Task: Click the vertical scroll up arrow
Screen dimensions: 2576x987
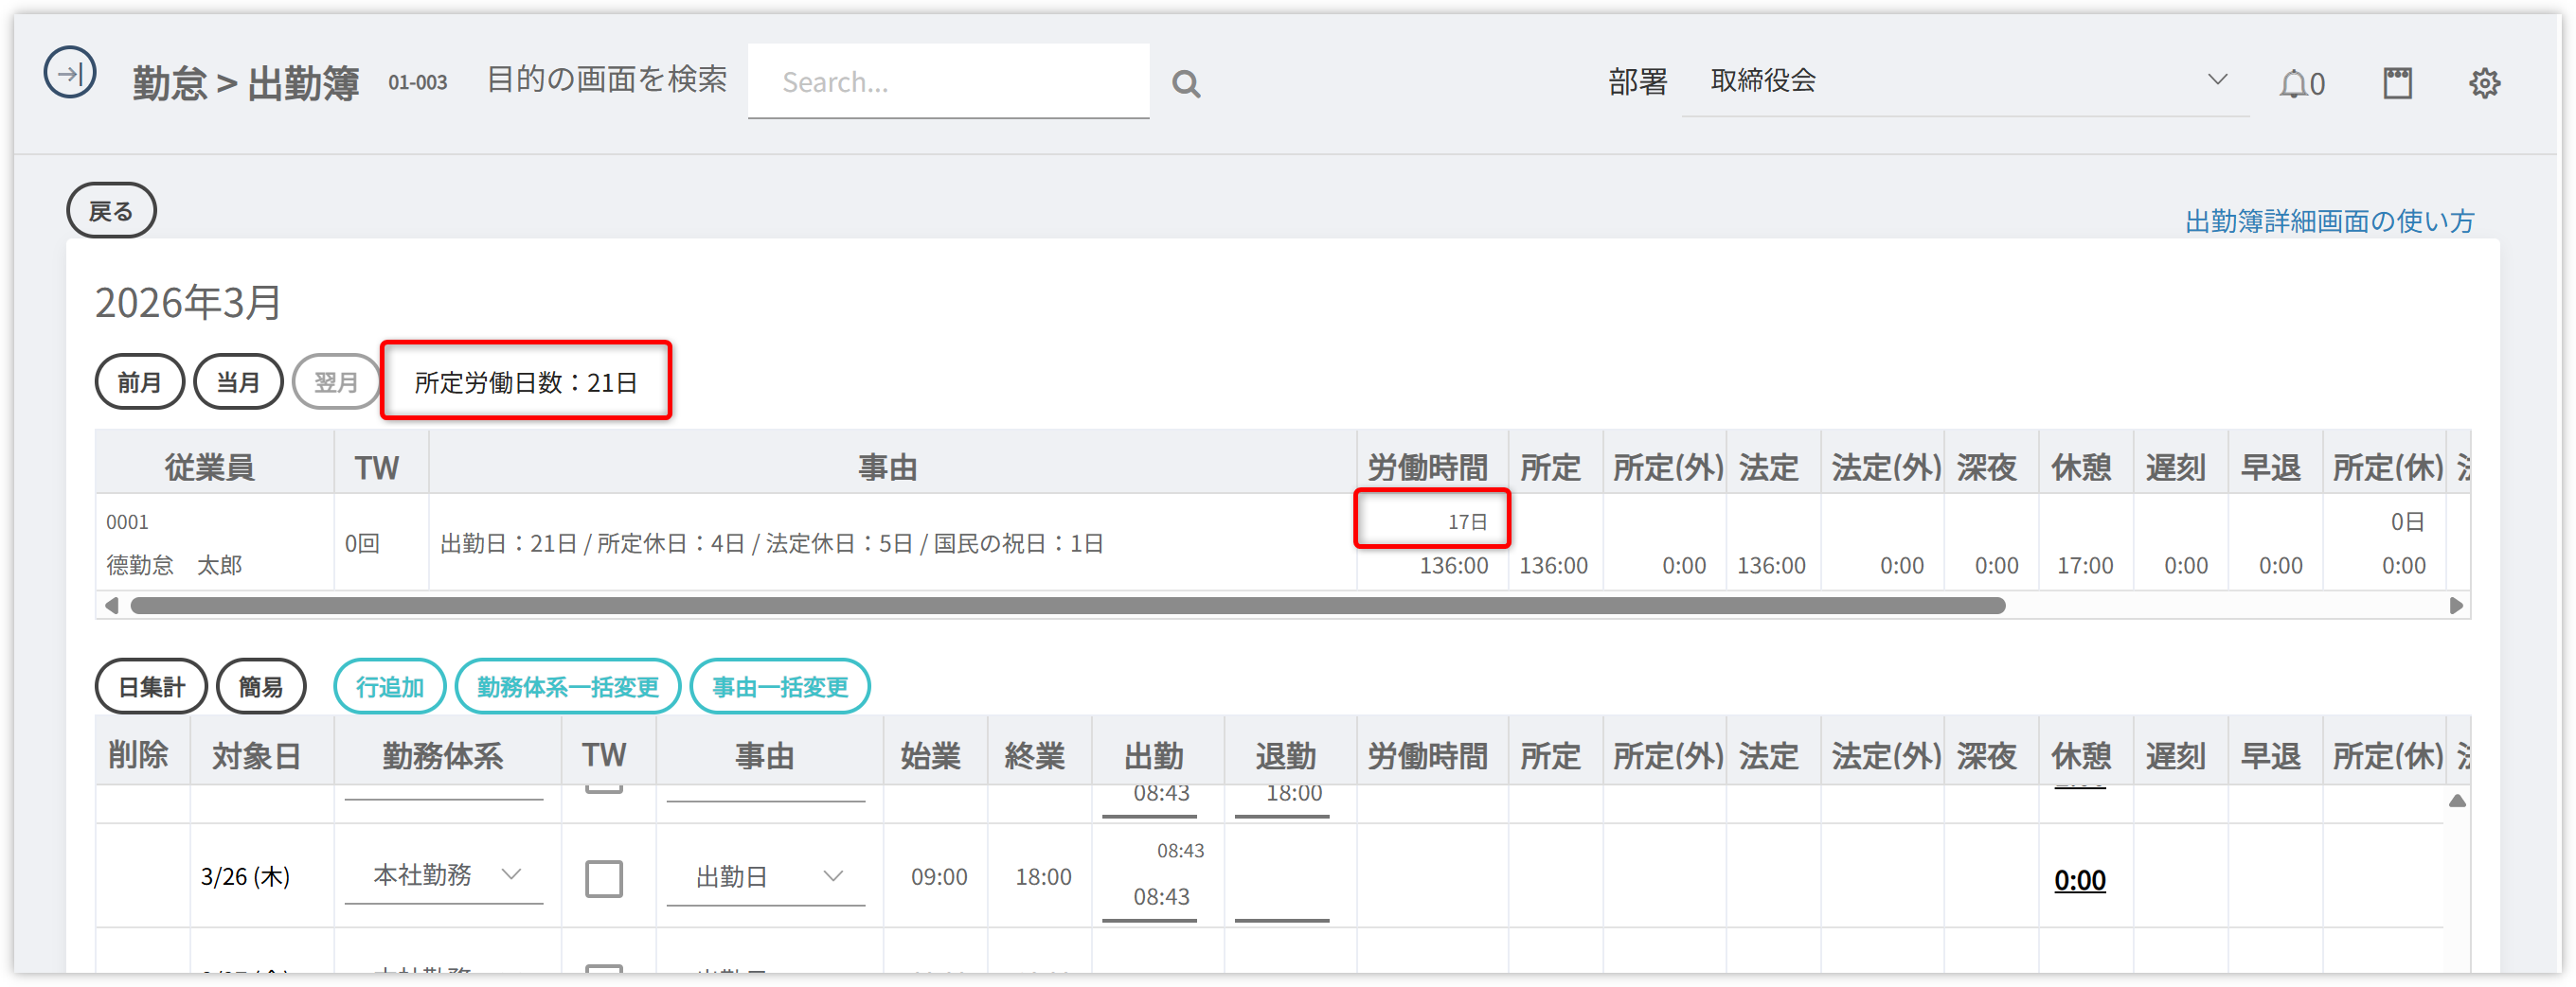Action: pos(2456,802)
